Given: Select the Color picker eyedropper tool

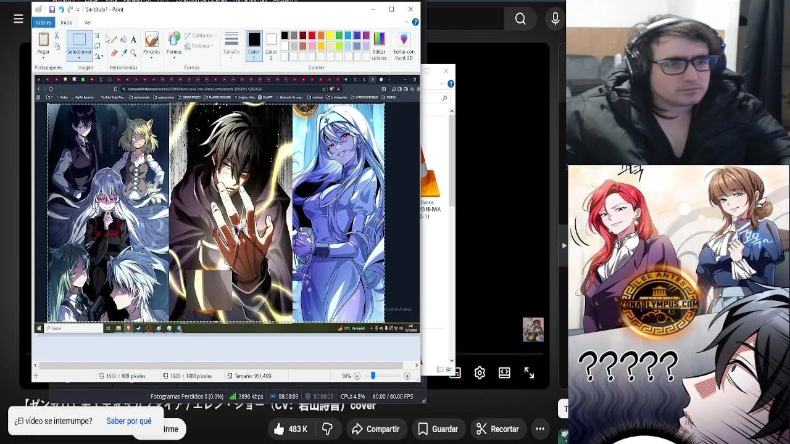Looking at the screenshot, I should (x=123, y=54).
